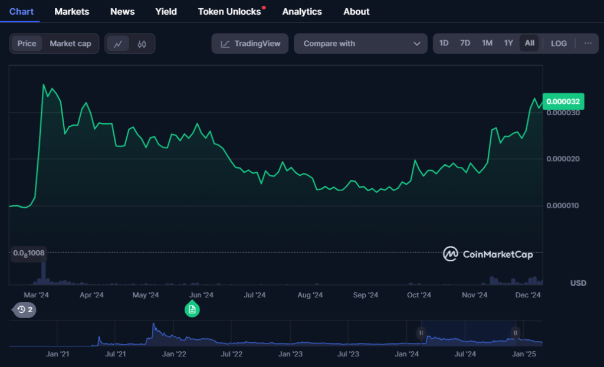Open the Token Unlocks tab

[229, 12]
